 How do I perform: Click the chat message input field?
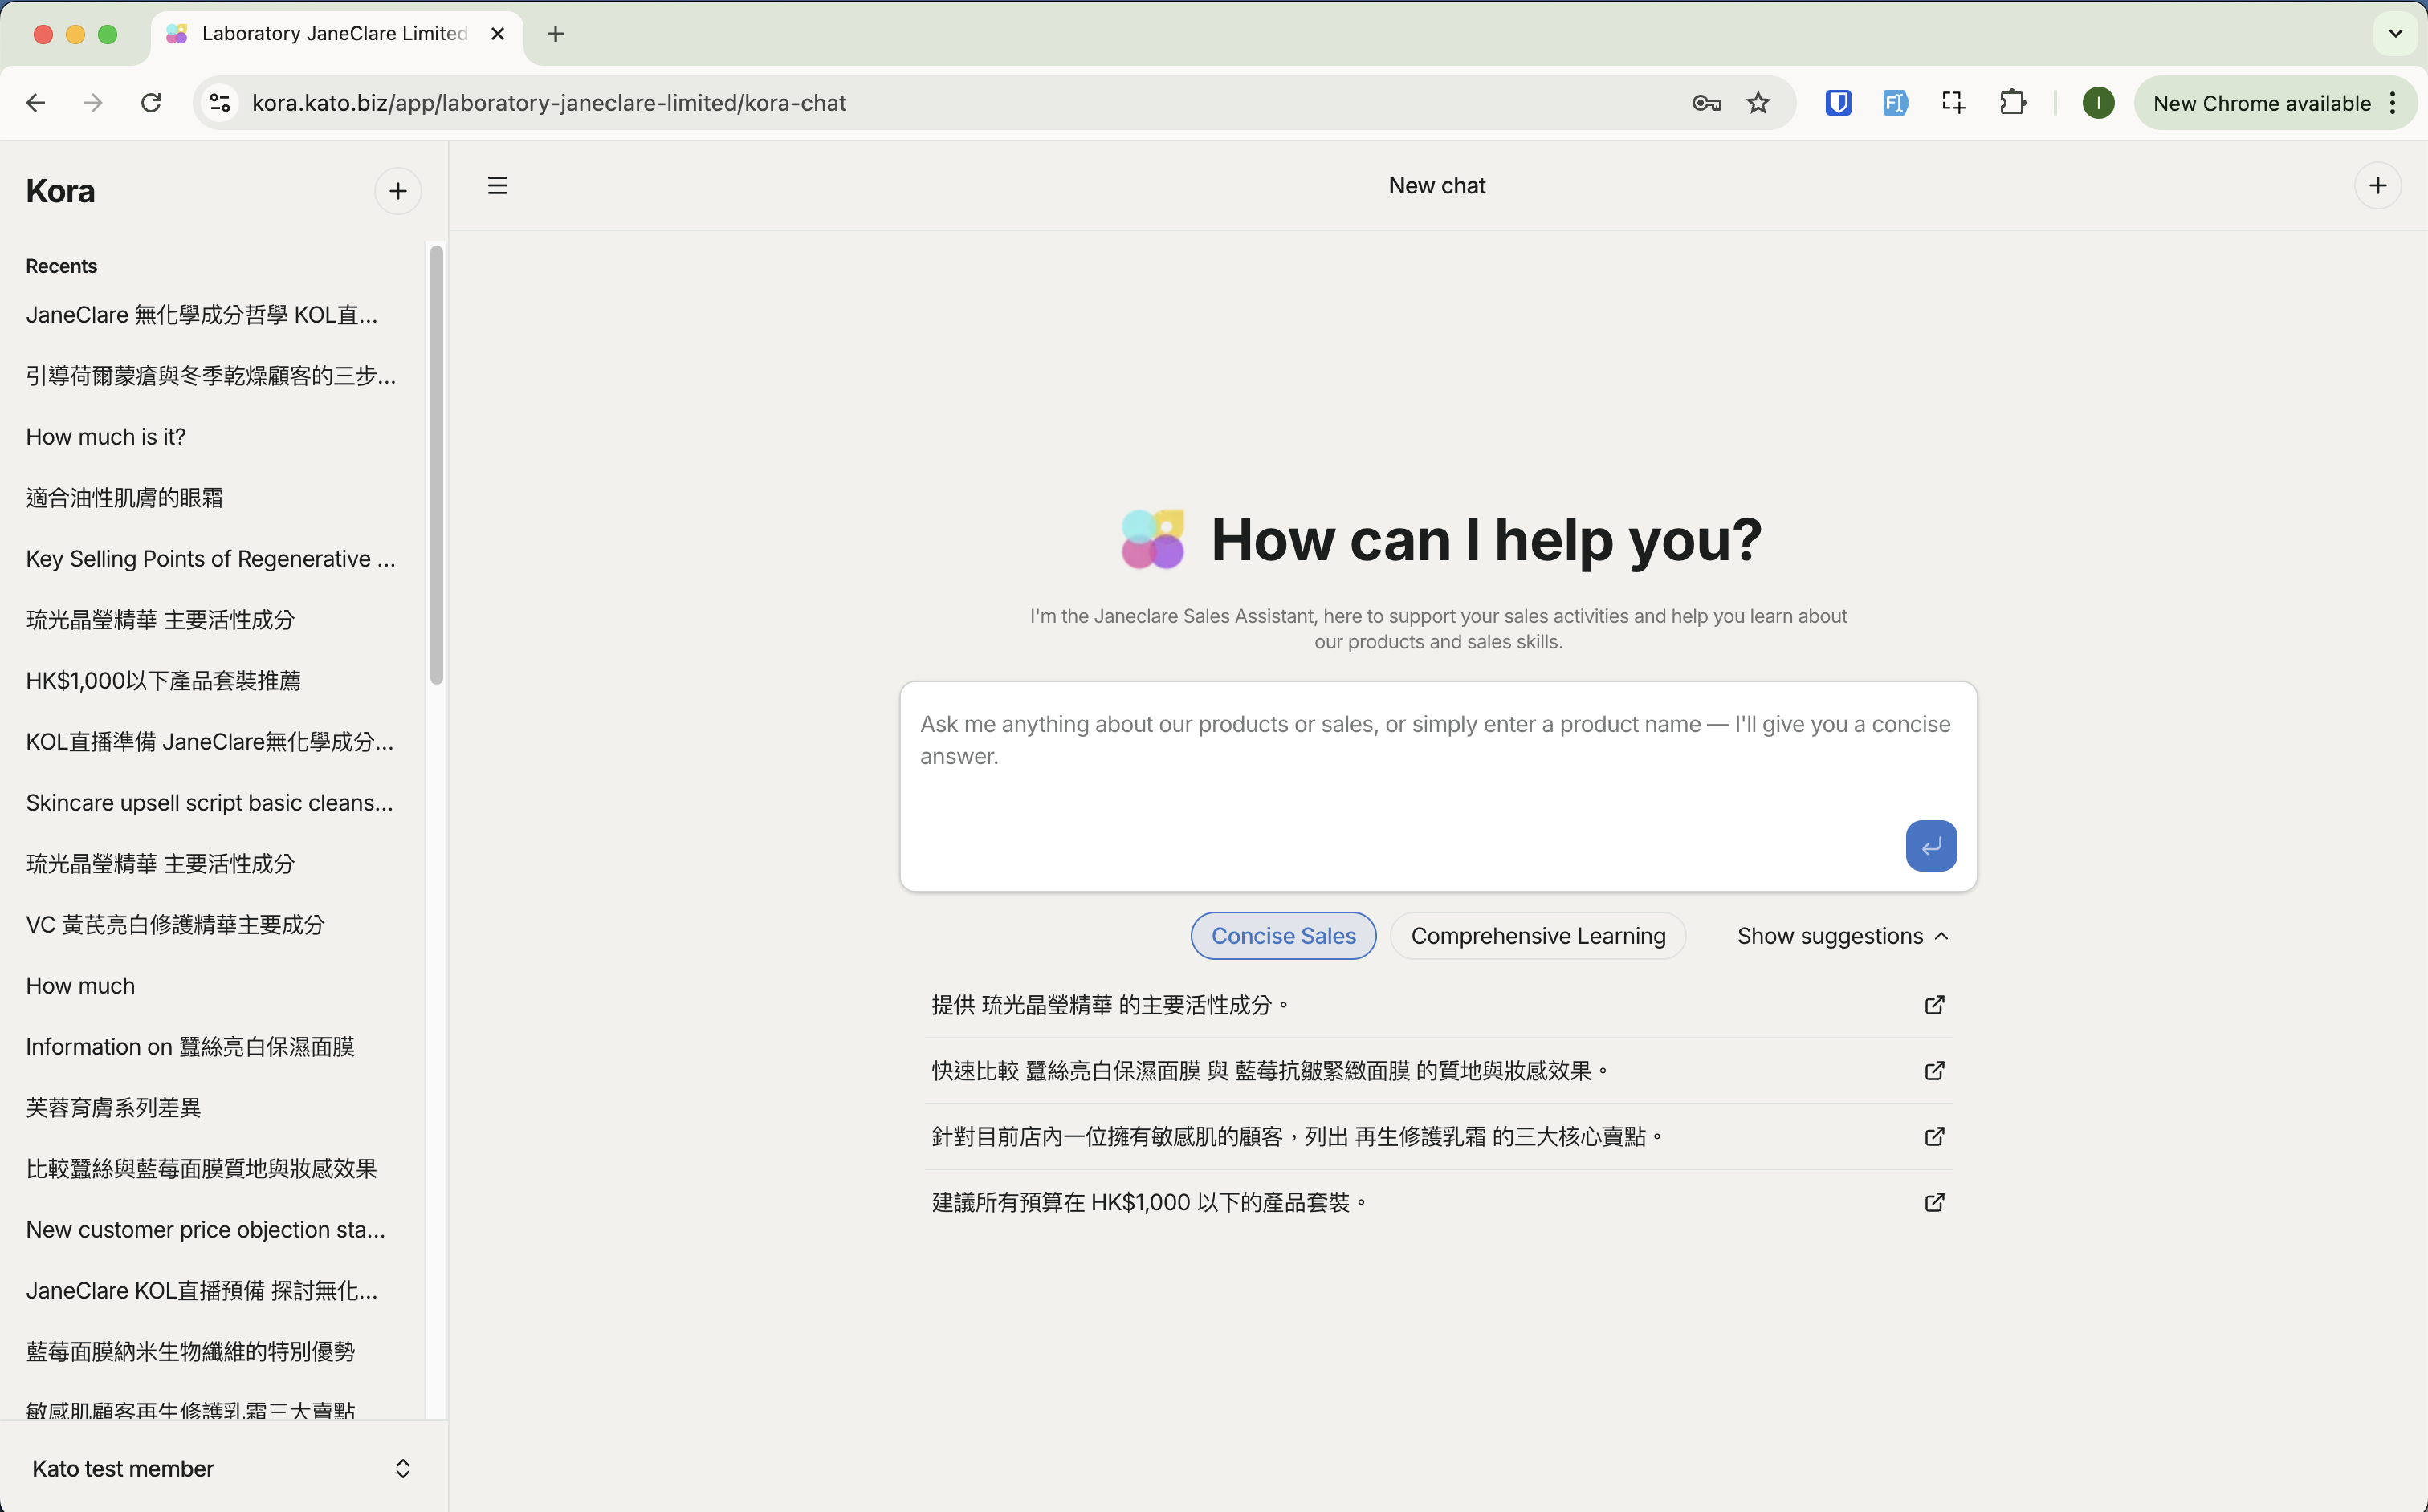pos(1437,786)
